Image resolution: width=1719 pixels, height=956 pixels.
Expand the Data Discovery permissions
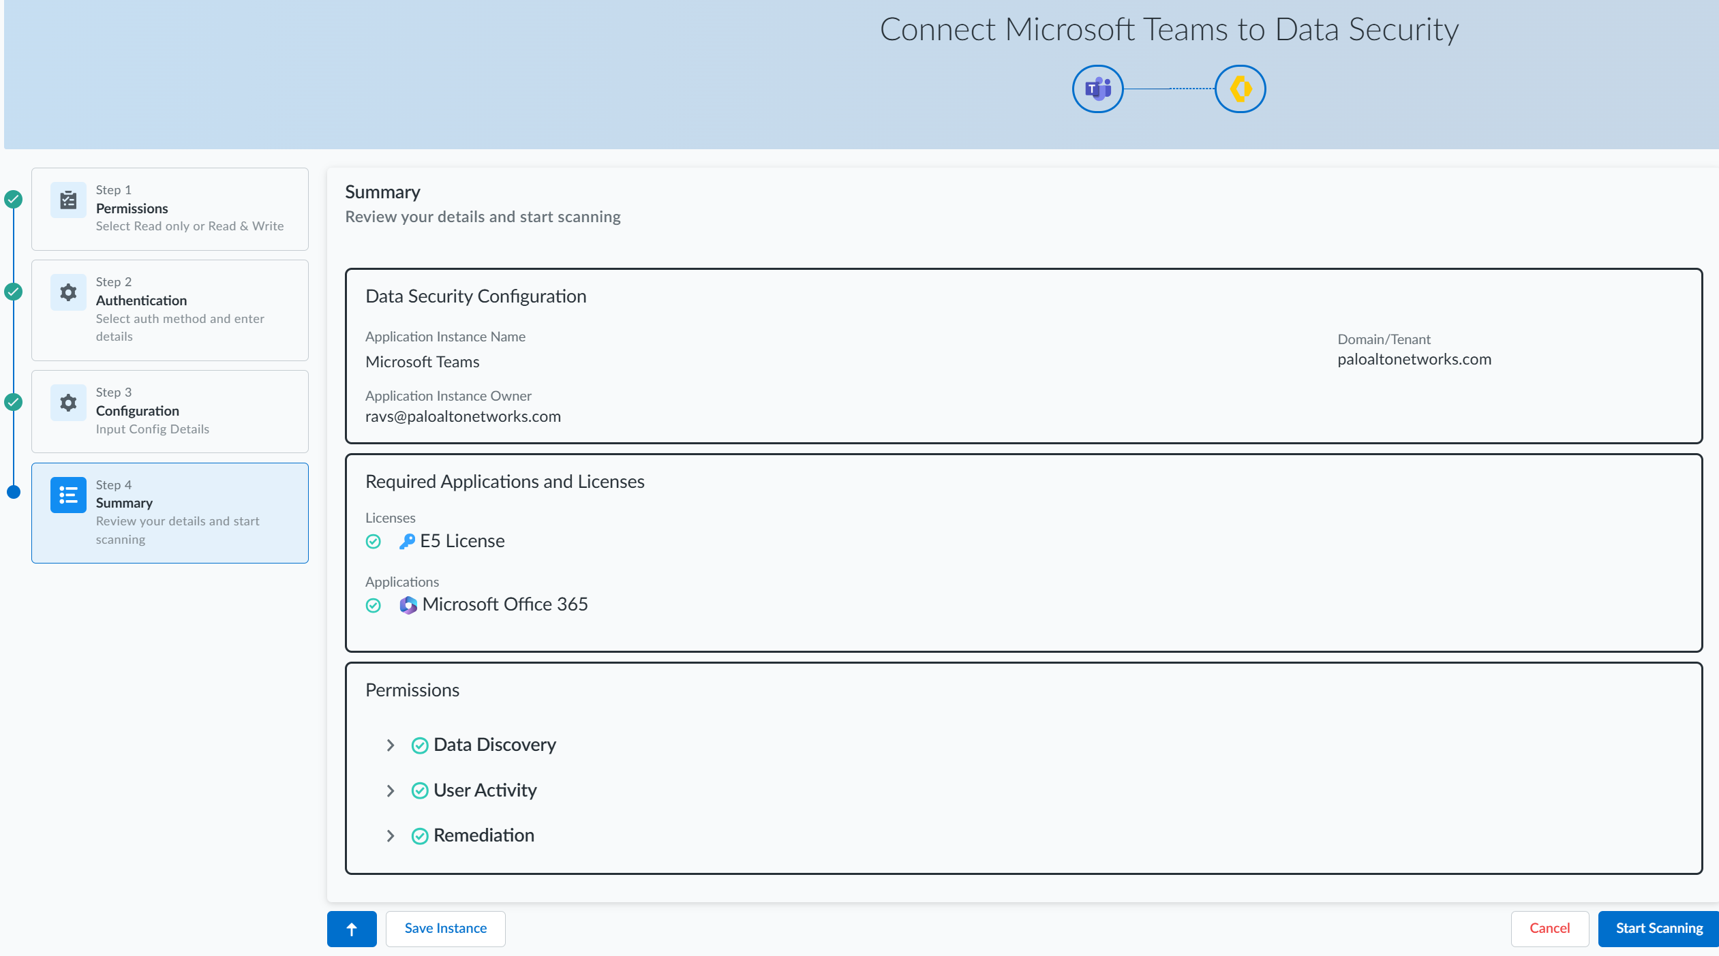(391, 745)
